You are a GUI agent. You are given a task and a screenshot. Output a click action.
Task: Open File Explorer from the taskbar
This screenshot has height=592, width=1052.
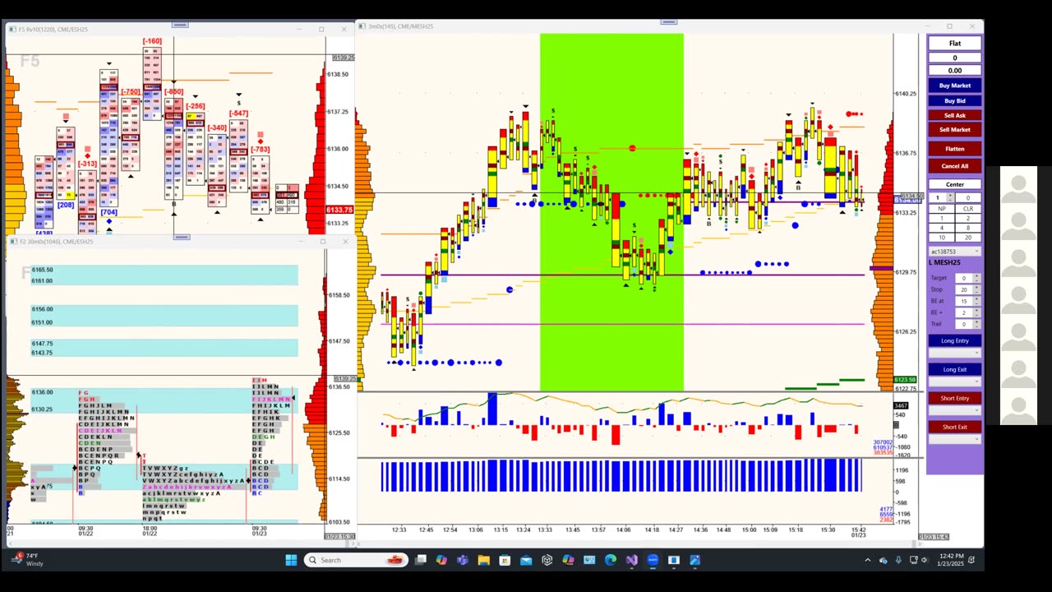(x=483, y=560)
